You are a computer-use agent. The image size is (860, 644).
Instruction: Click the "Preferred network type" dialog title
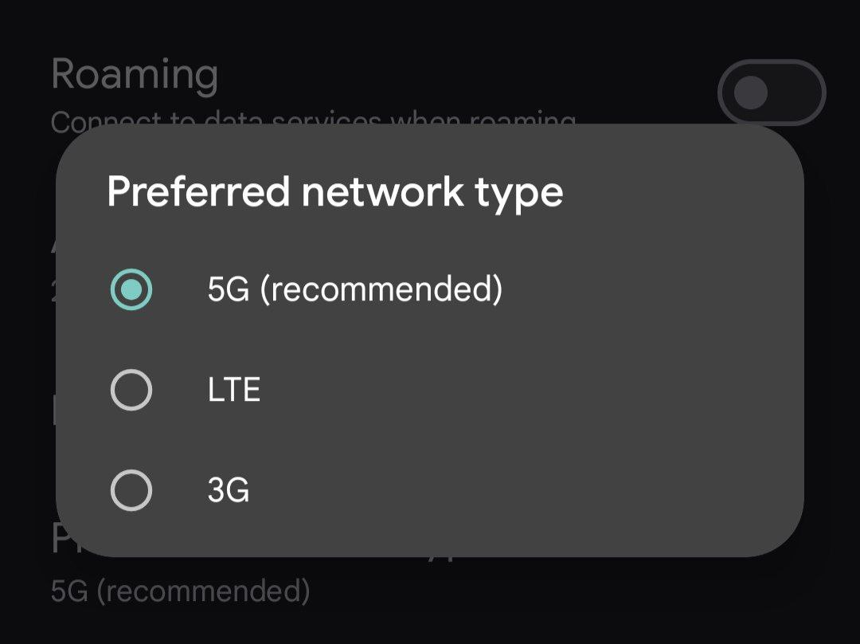[x=334, y=192]
